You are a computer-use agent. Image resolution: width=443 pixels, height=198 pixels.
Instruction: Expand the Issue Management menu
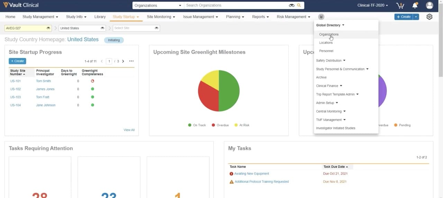200,17
